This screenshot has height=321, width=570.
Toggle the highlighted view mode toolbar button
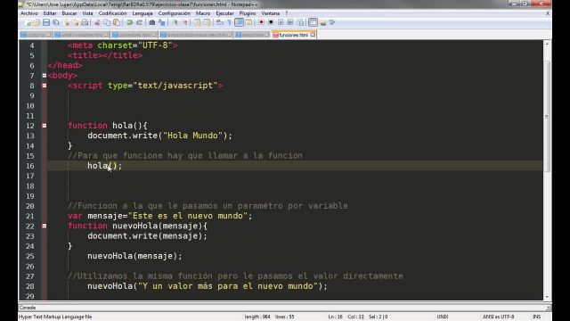239,22
